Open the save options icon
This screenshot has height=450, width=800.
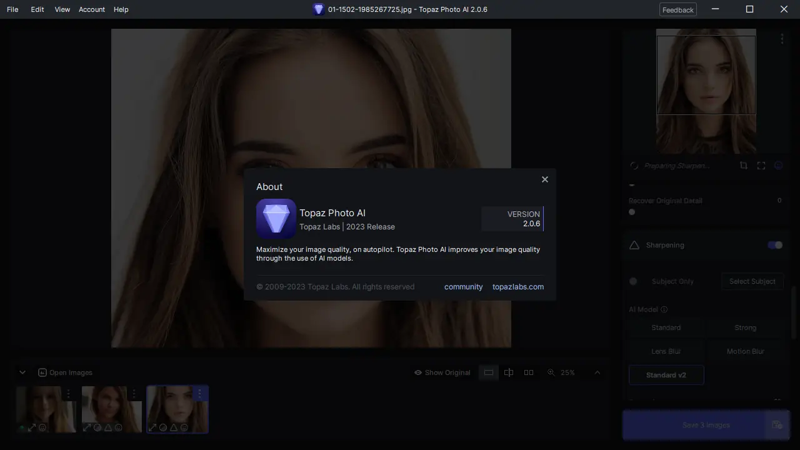(x=777, y=425)
